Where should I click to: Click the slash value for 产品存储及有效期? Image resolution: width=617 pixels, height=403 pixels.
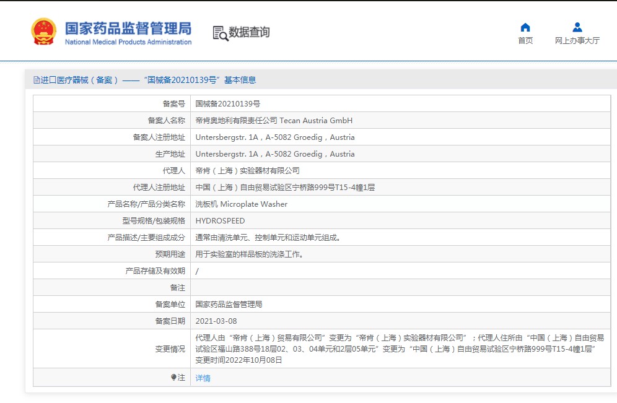tap(197, 271)
